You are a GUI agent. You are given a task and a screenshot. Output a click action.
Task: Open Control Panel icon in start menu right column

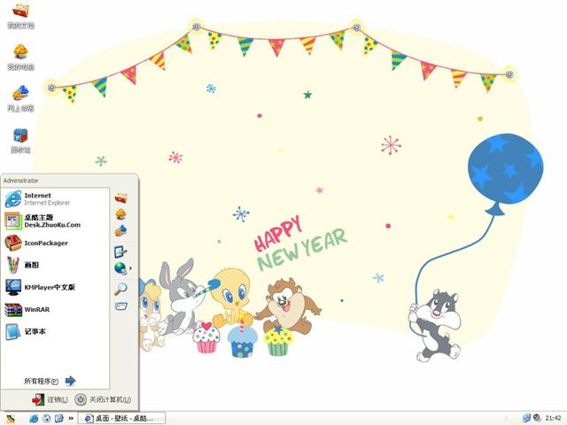(x=120, y=251)
